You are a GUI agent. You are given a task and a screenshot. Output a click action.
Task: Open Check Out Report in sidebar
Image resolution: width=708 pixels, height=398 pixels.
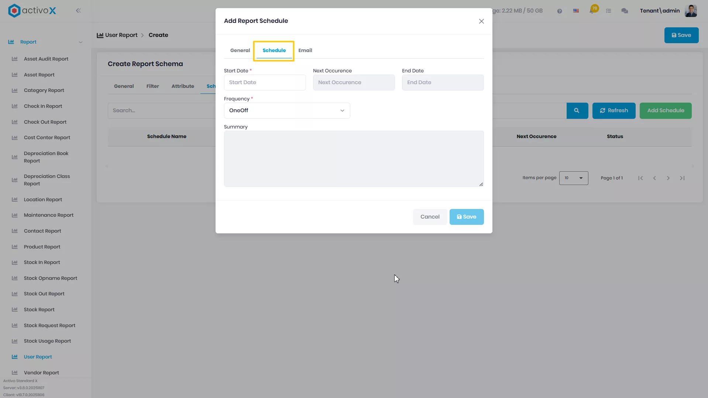point(45,122)
